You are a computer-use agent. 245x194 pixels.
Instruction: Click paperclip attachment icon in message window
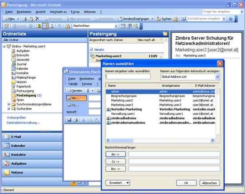88,91
